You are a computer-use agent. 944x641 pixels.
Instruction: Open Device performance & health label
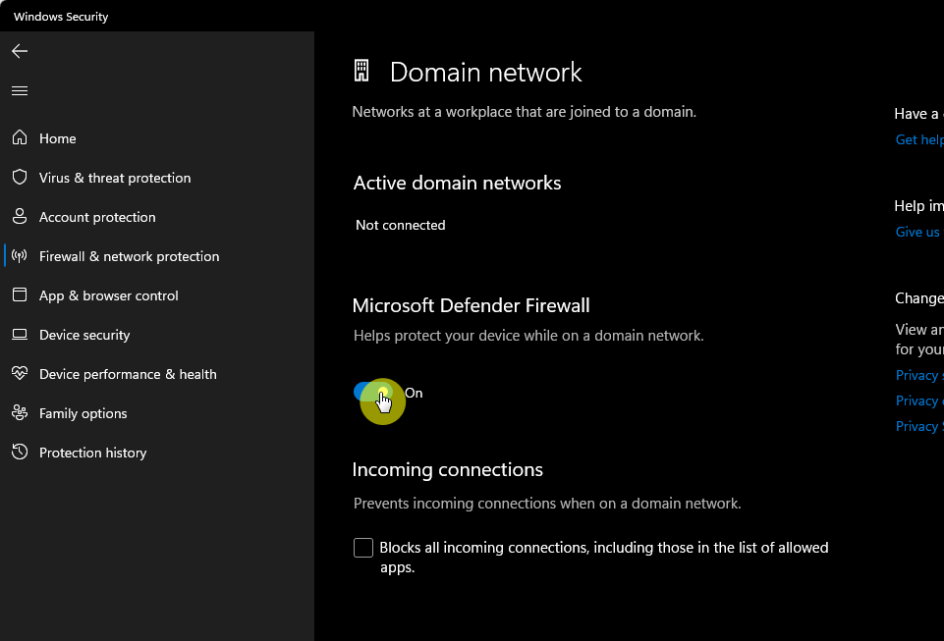coord(129,374)
